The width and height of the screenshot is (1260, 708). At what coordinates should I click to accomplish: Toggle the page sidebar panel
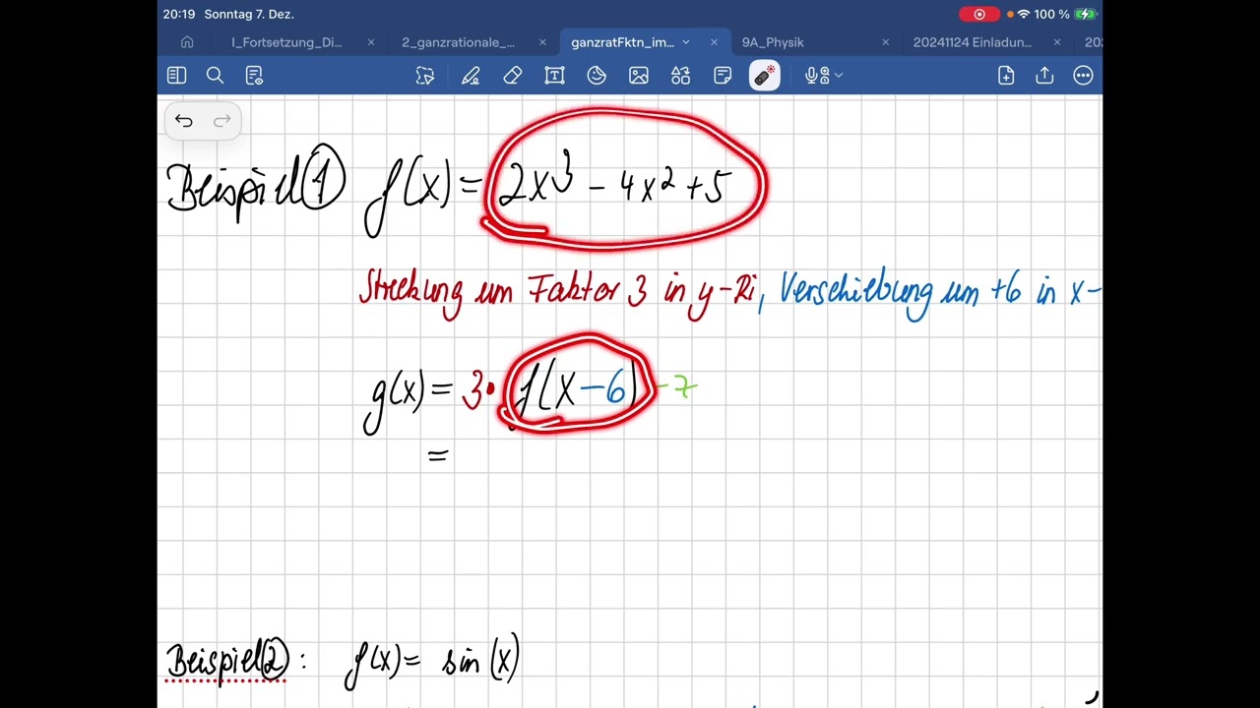176,76
